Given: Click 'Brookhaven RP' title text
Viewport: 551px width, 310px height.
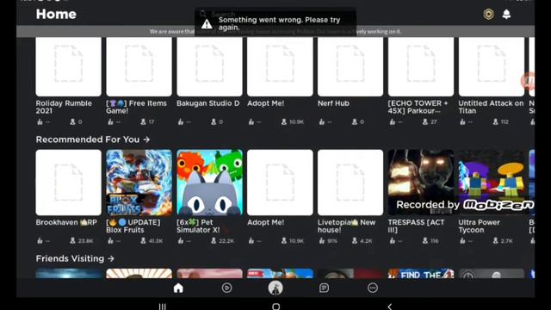Looking at the screenshot, I should click(x=66, y=222).
